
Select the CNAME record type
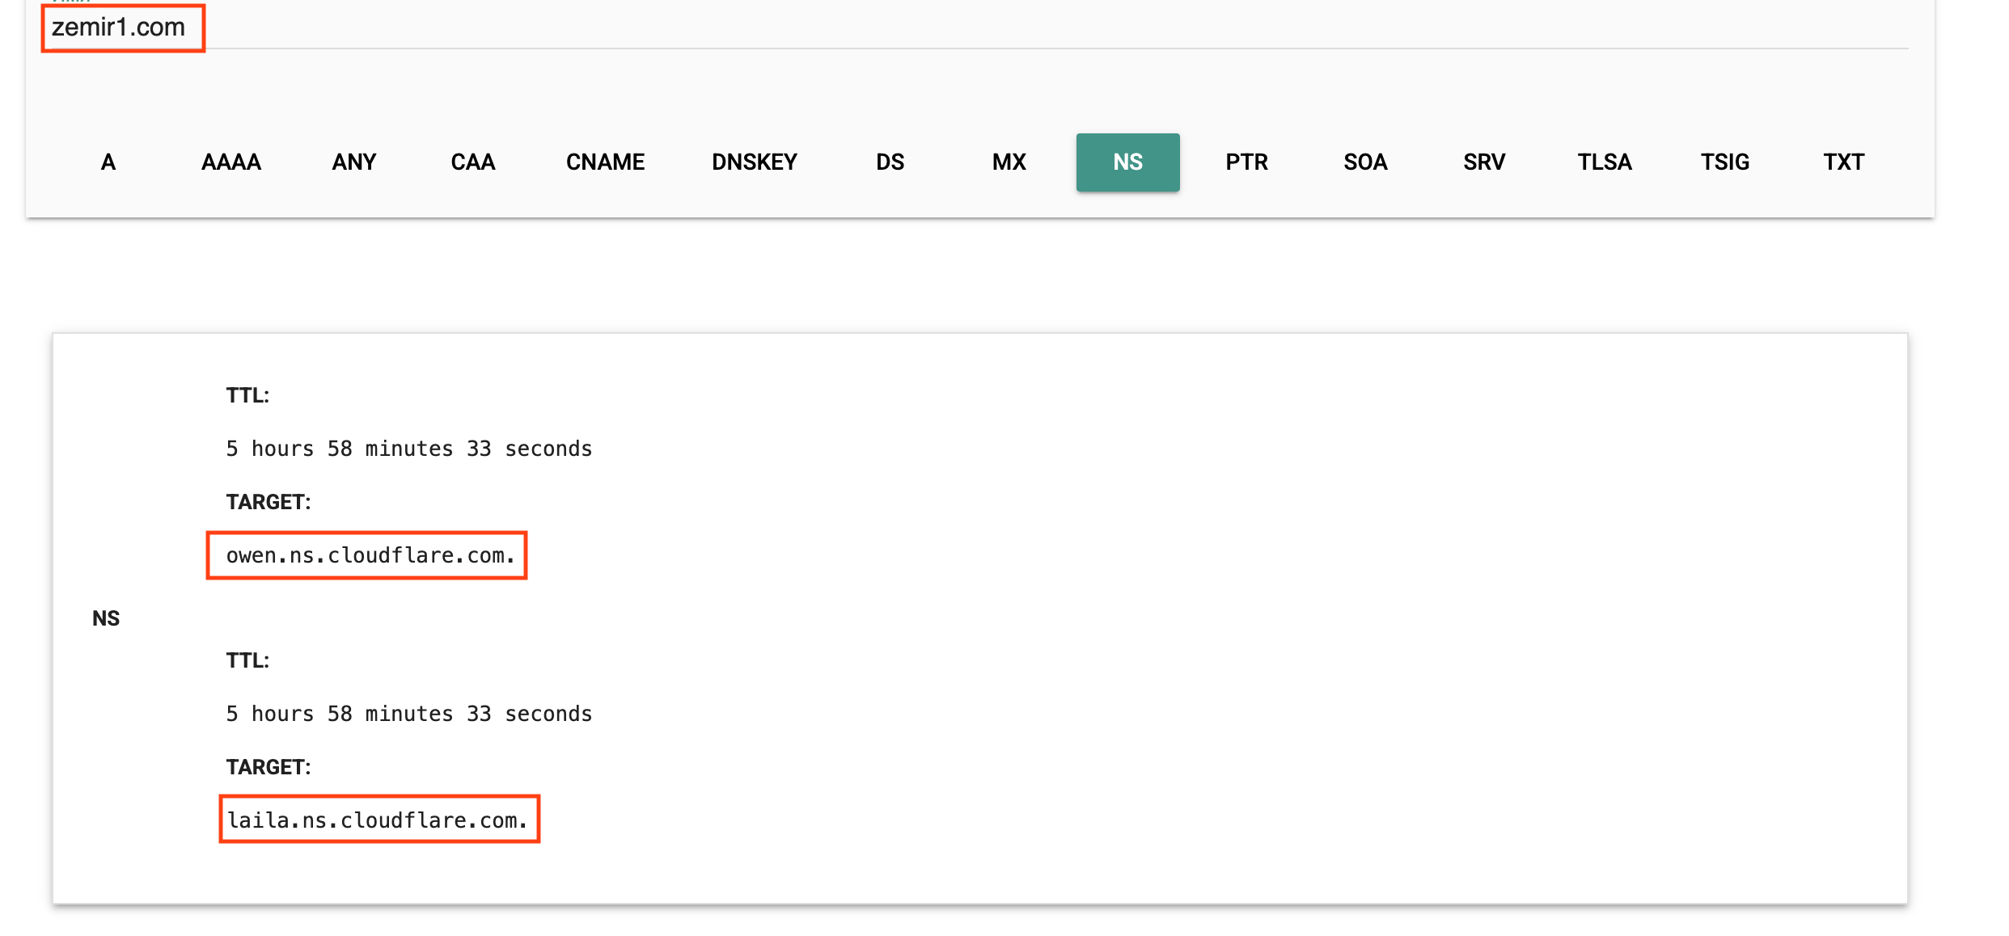click(605, 162)
